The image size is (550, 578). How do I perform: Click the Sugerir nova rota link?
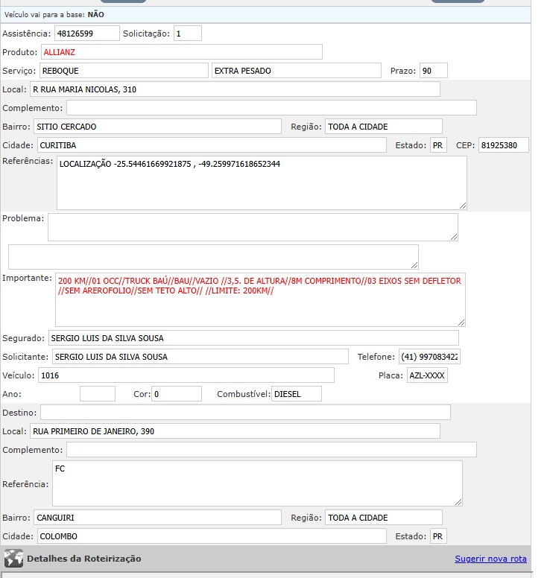pyautogui.click(x=490, y=559)
